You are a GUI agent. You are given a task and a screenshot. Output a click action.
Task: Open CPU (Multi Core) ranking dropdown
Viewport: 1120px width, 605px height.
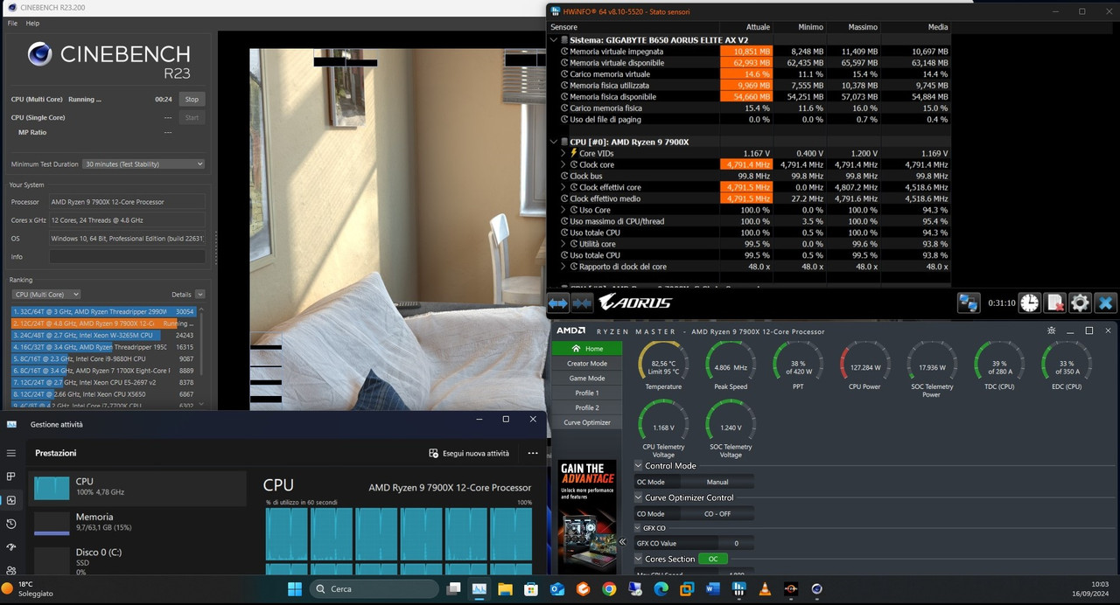click(x=45, y=295)
